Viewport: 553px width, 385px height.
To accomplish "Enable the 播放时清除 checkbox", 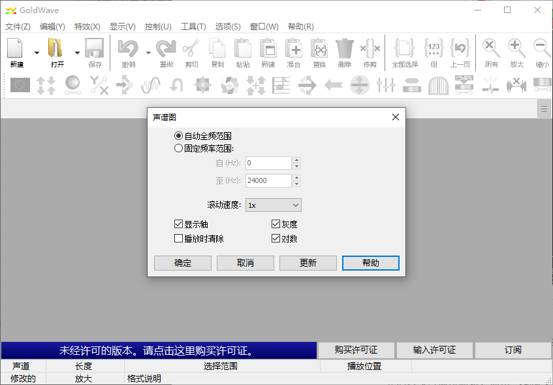I will 178,238.
